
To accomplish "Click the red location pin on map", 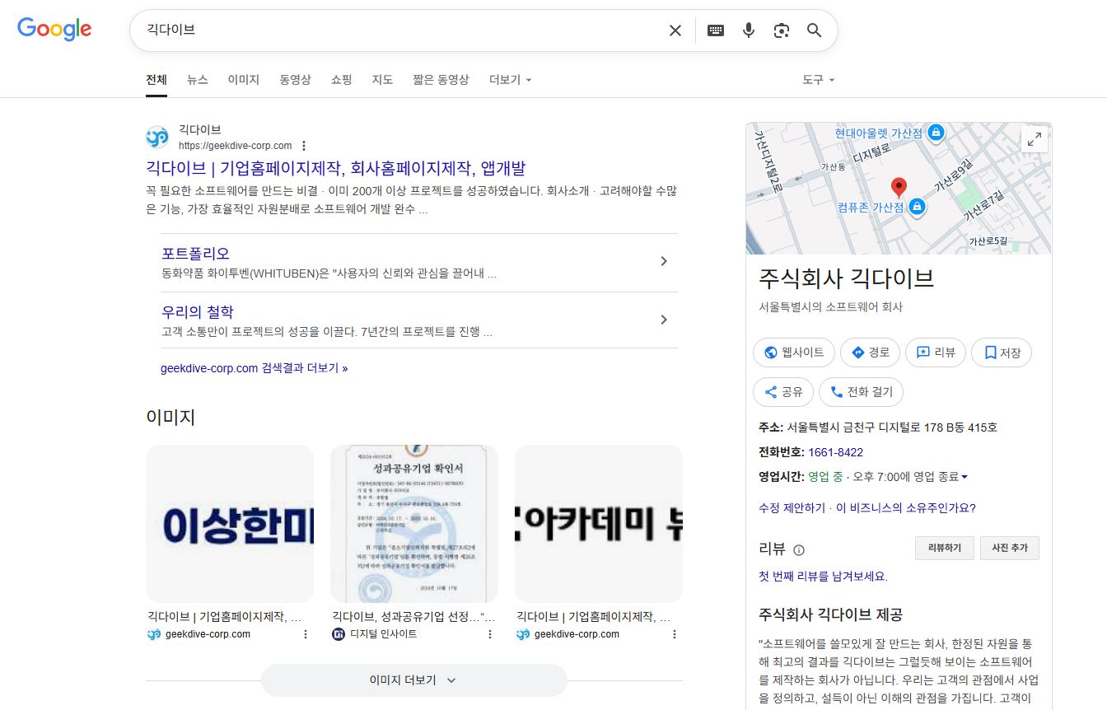I will coord(899,186).
